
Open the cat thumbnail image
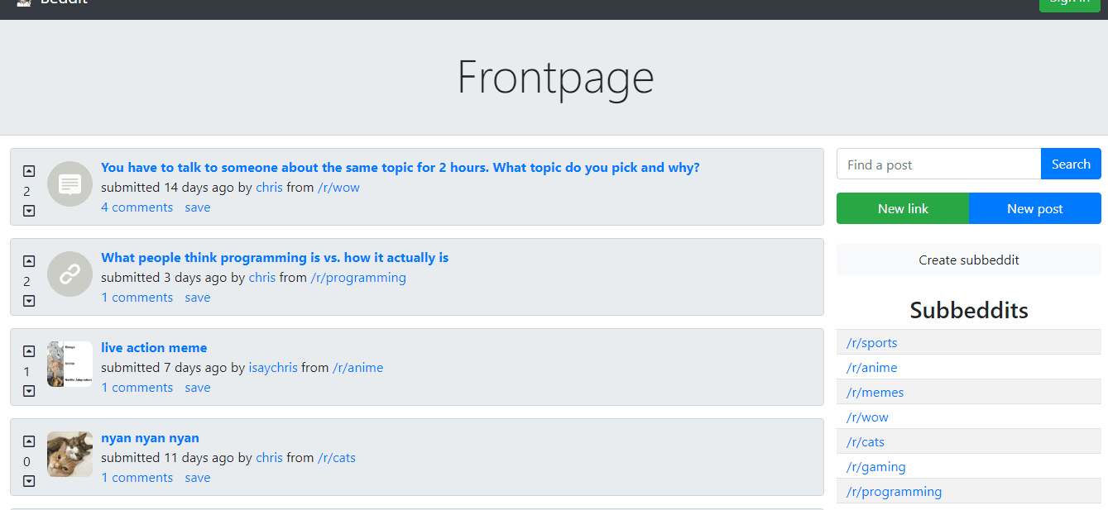[70, 454]
